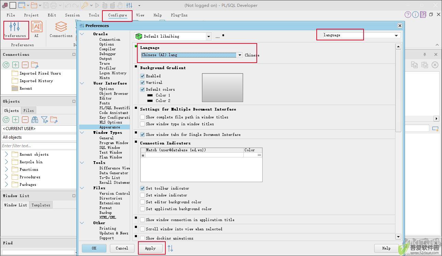Click the New window toolbar icon
The image size is (442, 256).
(22, 5)
